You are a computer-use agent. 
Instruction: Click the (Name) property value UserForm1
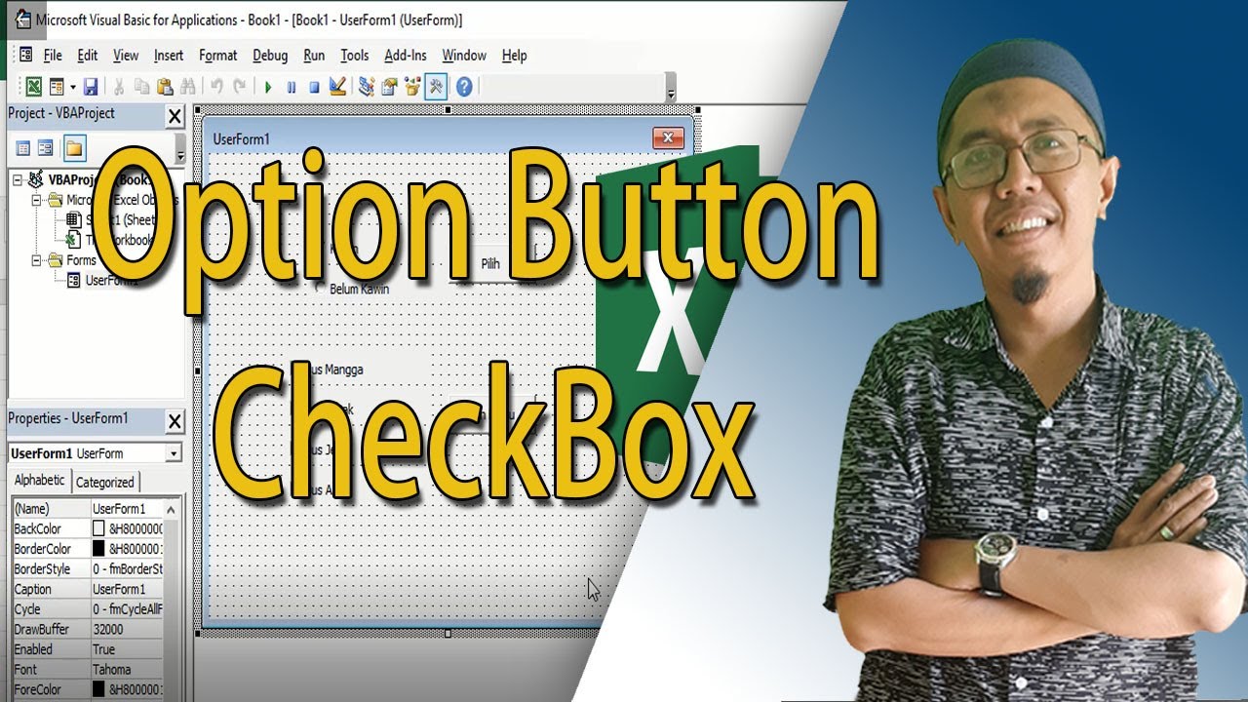point(127,509)
